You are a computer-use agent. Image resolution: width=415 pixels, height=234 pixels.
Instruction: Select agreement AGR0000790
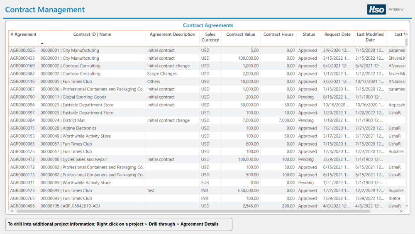(22, 97)
